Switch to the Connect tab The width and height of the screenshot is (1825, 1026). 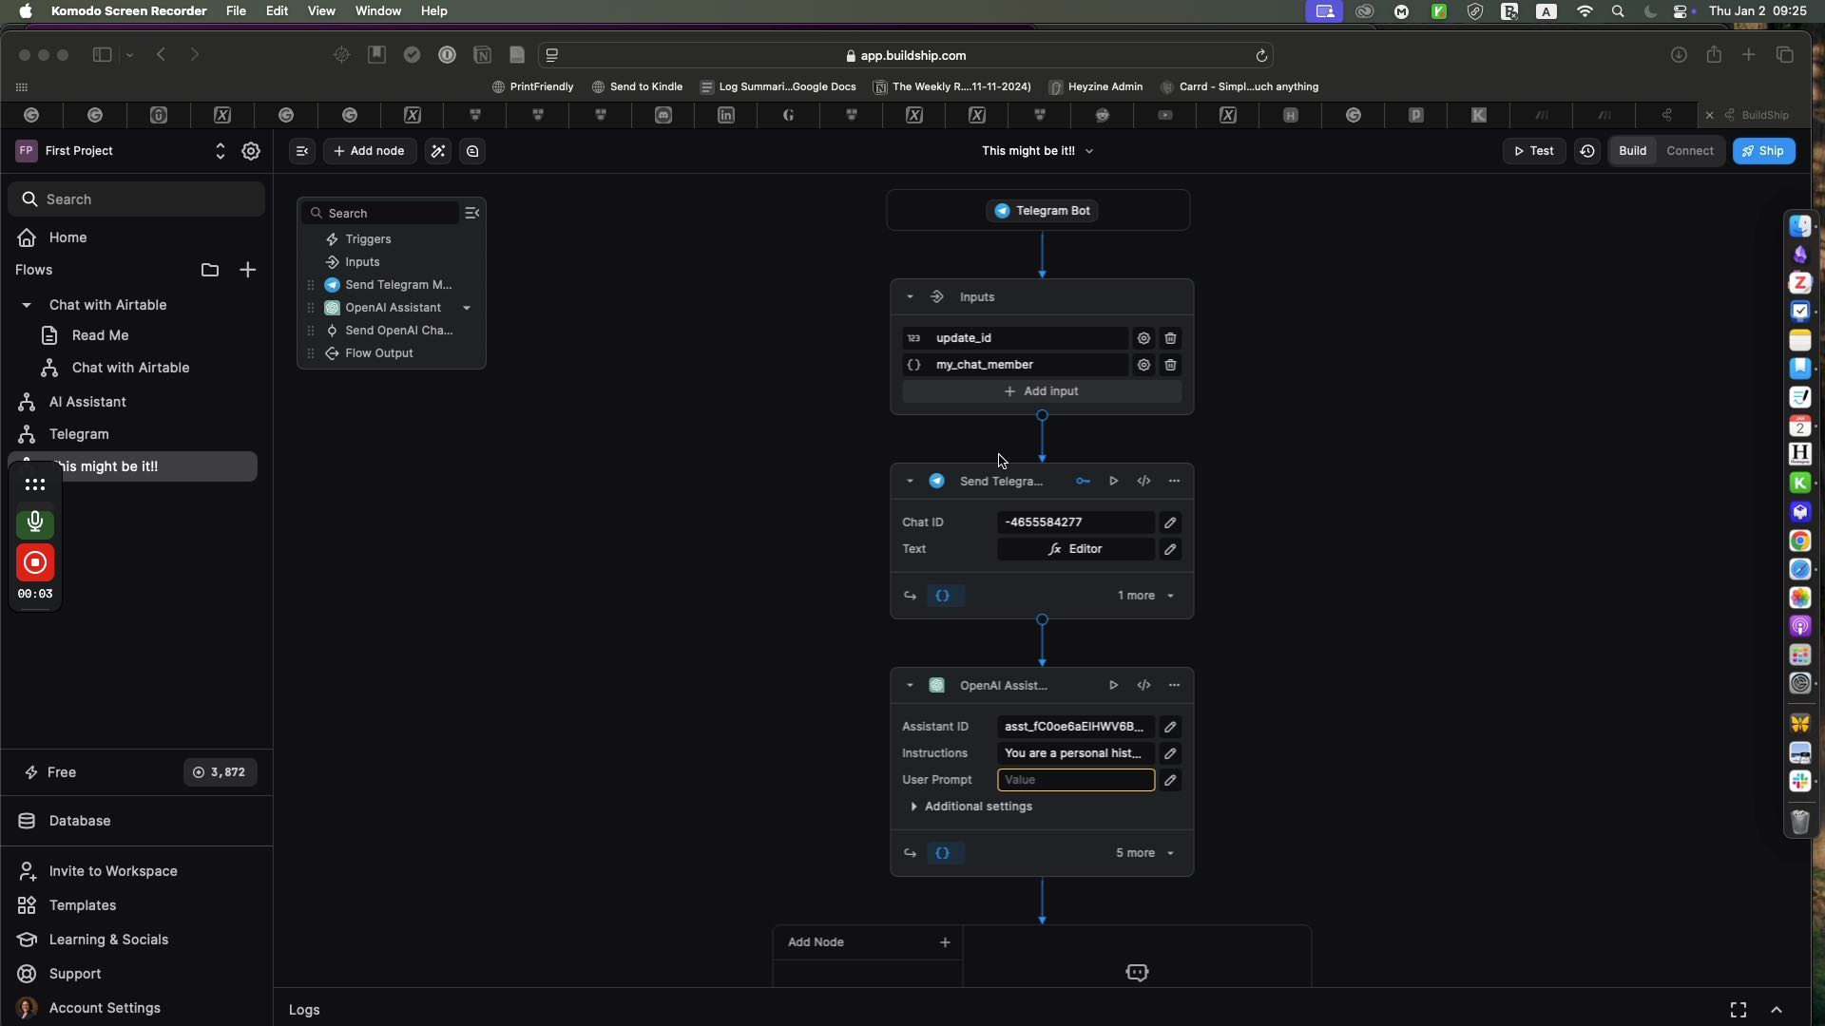1691,151
